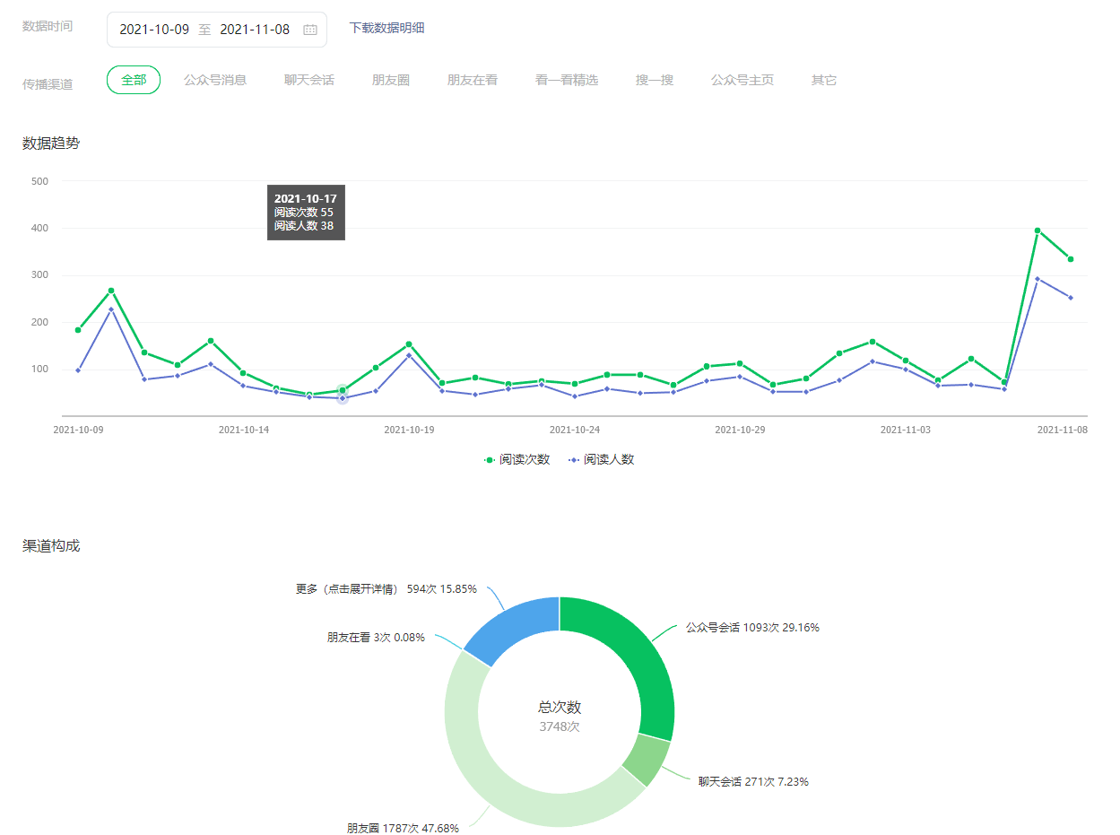Screen dimensions: 1120x835
Task: Click 下载数据明细 download link
Action: (x=386, y=28)
